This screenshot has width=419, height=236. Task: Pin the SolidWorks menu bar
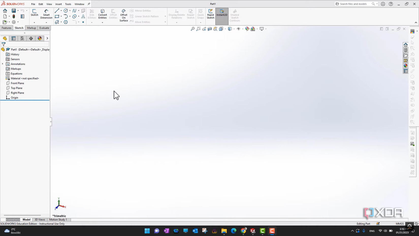(x=89, y=4)
